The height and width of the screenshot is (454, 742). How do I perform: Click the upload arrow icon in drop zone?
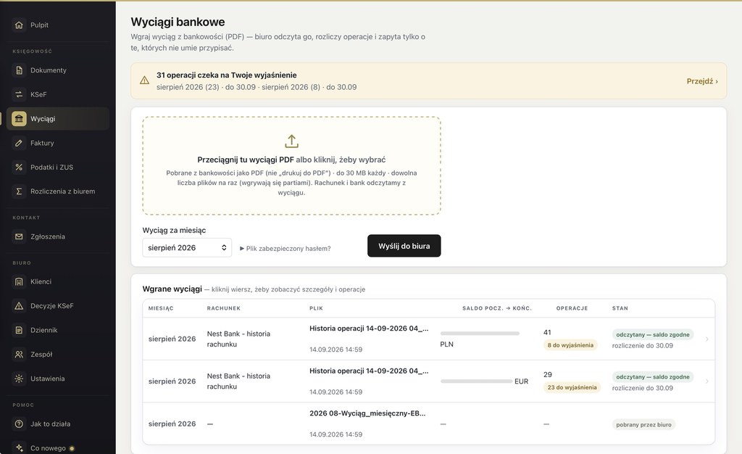[x=291, y=141]
